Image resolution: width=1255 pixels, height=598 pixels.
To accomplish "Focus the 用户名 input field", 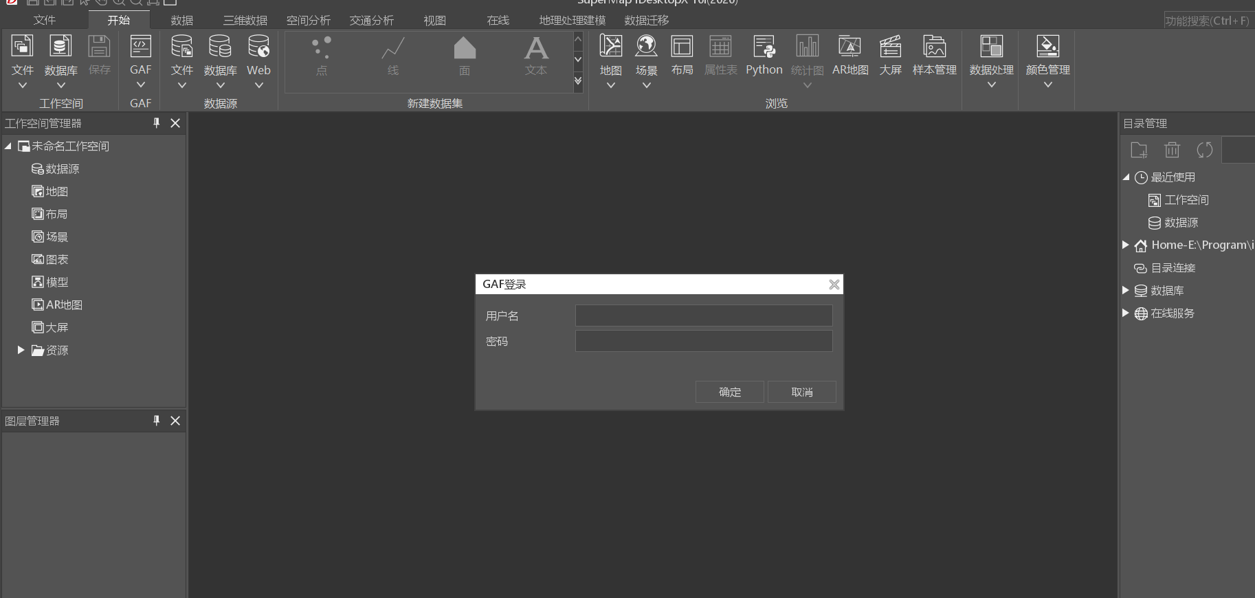I will tap(704, 315).
